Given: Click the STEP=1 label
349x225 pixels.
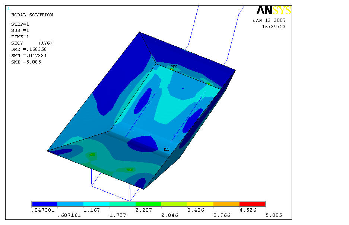Looking at the screenshot, I should (x=20, y=24).
